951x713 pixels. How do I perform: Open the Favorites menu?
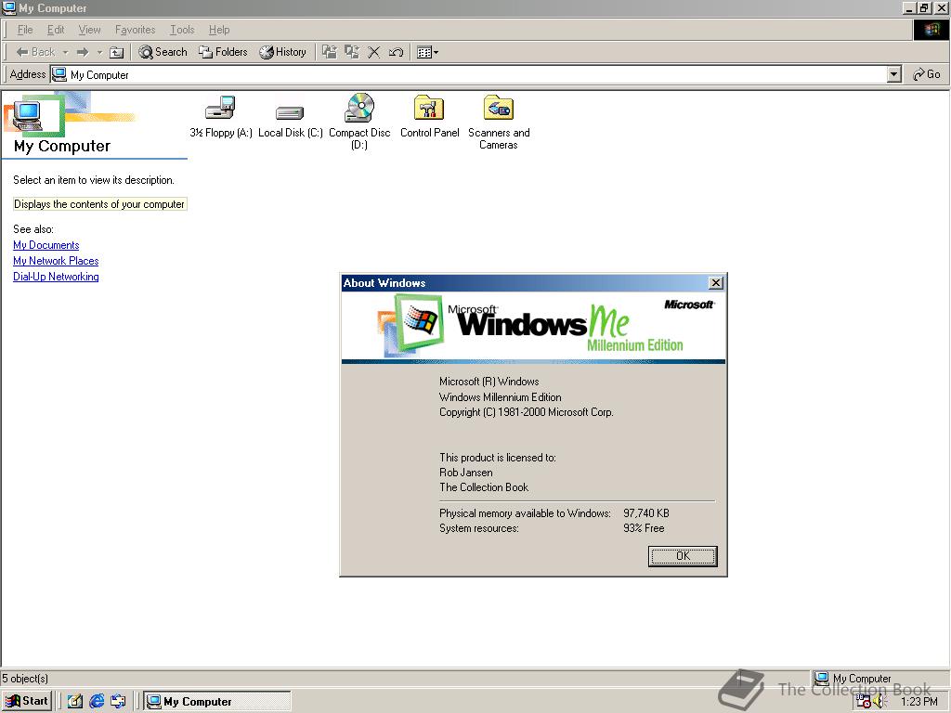coord(136,30)
